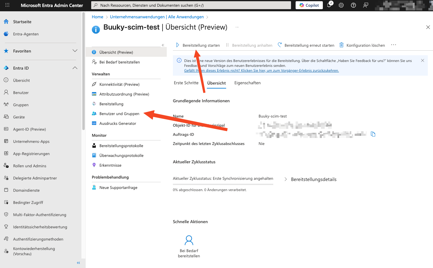Click the help question mark icon
The width and height of the screenshot is (433, 268).
coord(353,5)
